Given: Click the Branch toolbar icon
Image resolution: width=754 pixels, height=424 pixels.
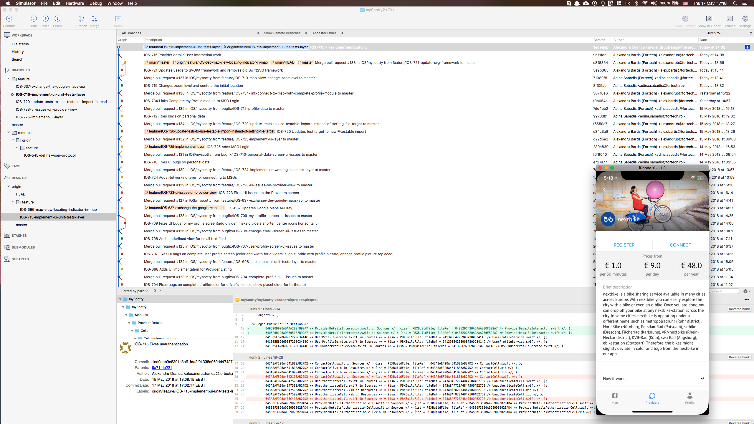Looking at the screenshot, I should tap(82, 19).
